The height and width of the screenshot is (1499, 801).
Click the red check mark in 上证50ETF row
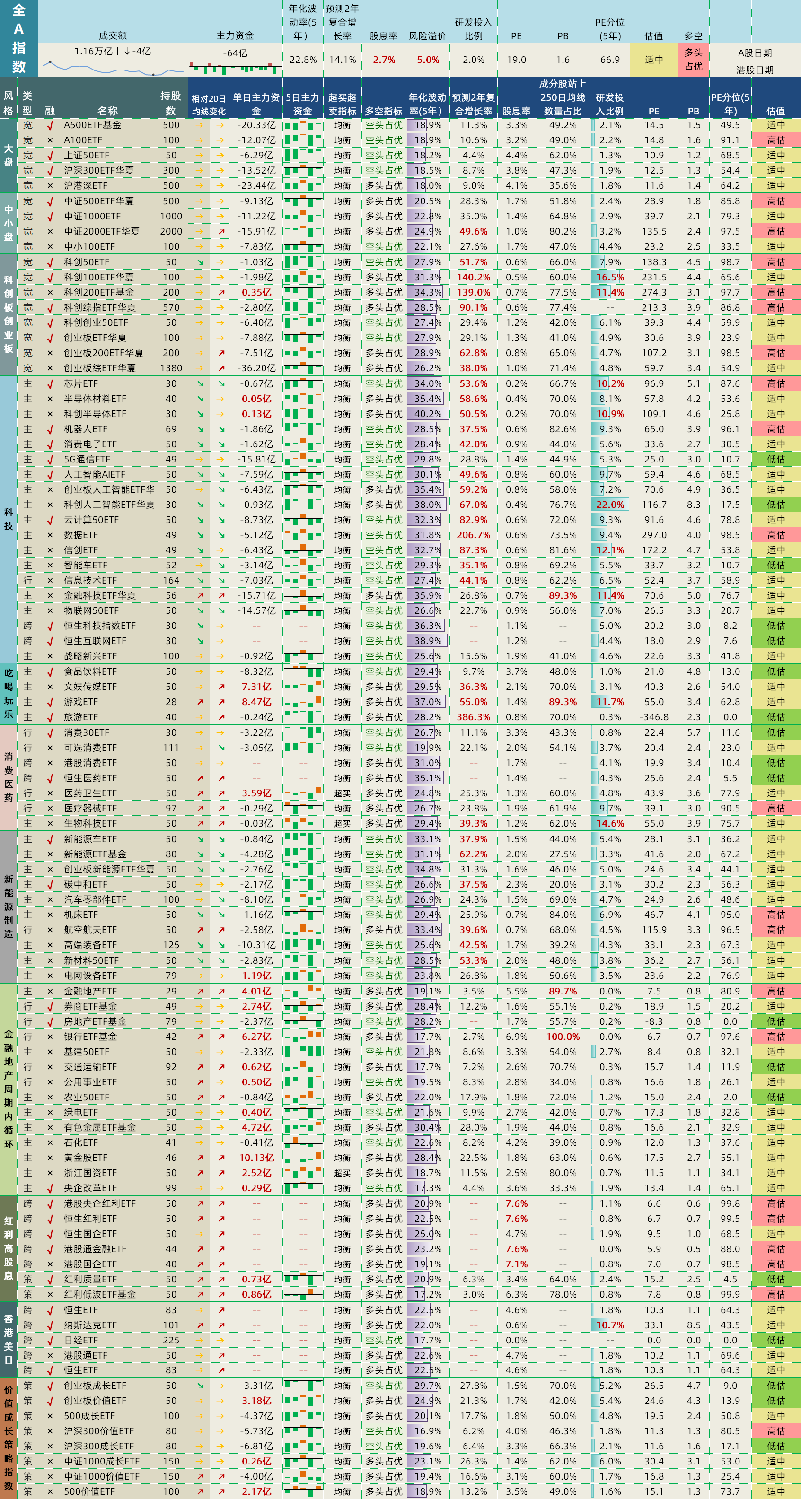tap(50, 156)
